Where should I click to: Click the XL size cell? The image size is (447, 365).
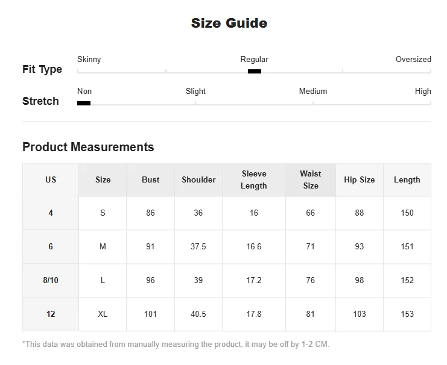(103, 314)
